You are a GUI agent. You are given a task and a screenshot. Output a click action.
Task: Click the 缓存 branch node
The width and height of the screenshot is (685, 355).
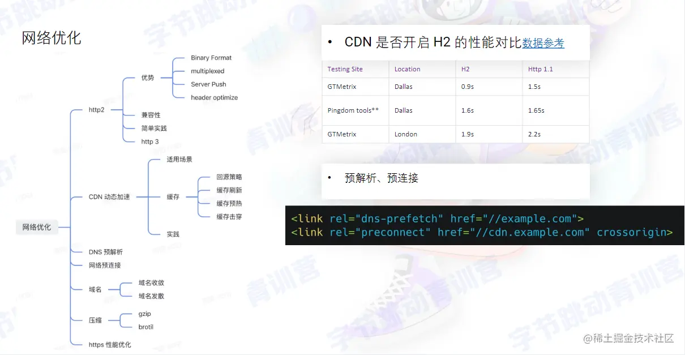tap(173, 197)
